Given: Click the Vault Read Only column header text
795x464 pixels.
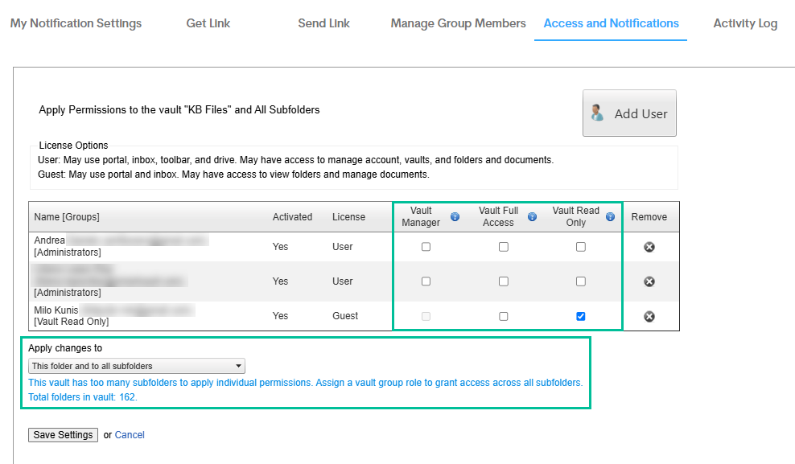Looking at the screenshot, I should point(576,217).
